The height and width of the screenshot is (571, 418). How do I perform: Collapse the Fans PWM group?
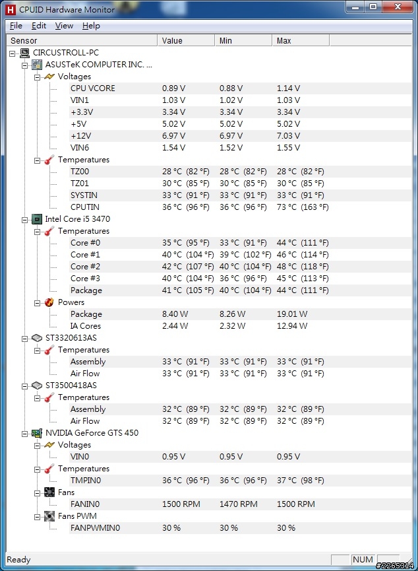37,517
